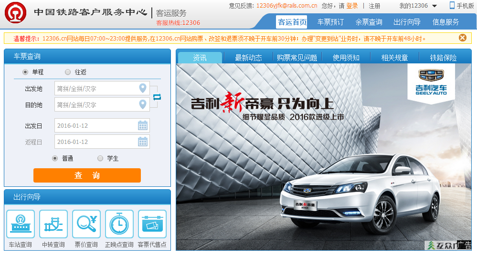Open 信息服务 nav item
Image resolution: width=477 pixels, height=255 pixels.
click(x=445, y=22)
